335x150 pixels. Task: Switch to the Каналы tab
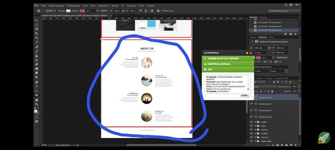tap(260, 78)
